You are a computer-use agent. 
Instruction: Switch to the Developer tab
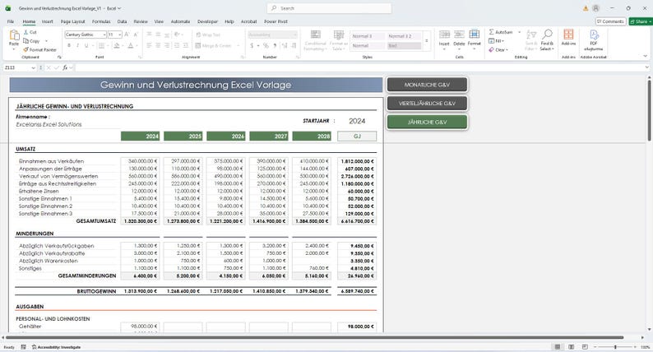click(207, 21)
